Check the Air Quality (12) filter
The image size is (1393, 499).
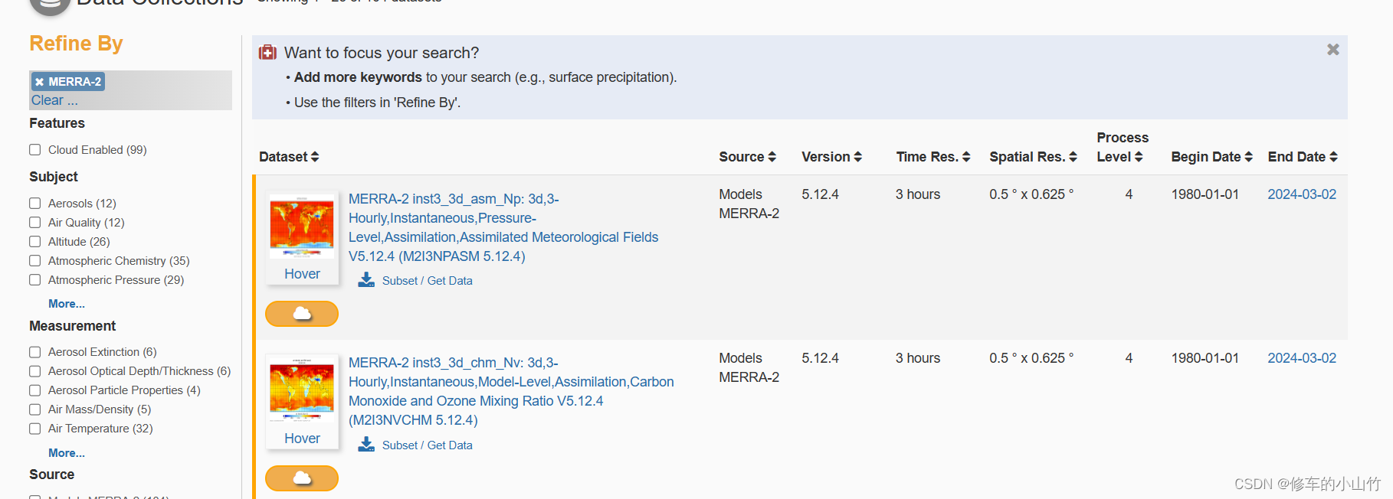34,223
